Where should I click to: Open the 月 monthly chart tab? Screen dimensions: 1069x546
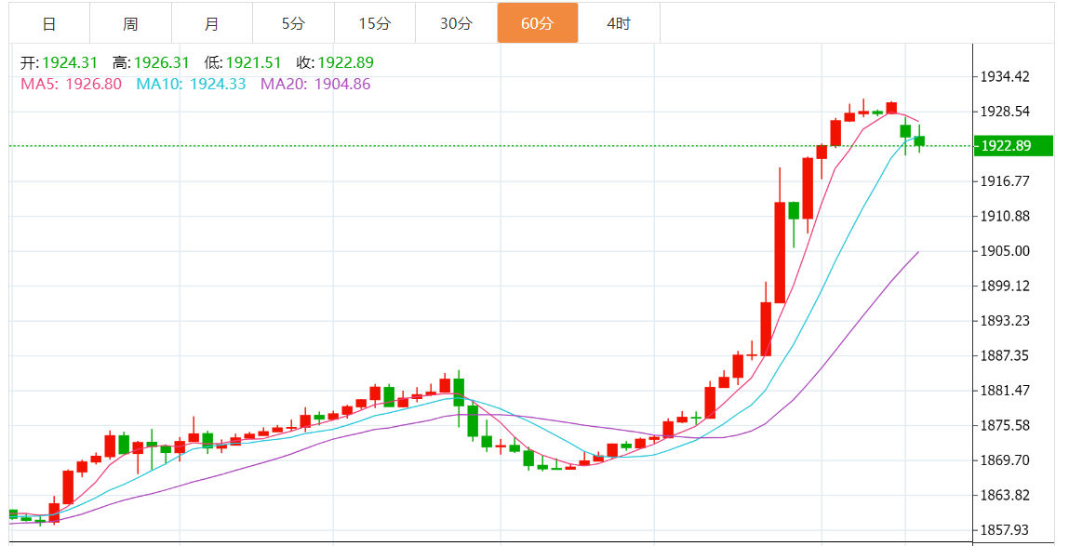point(212,23)
